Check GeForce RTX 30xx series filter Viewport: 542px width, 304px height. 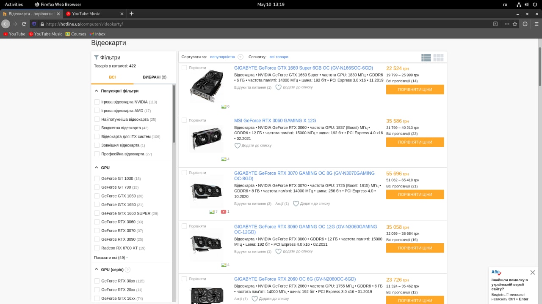(97, 281)
